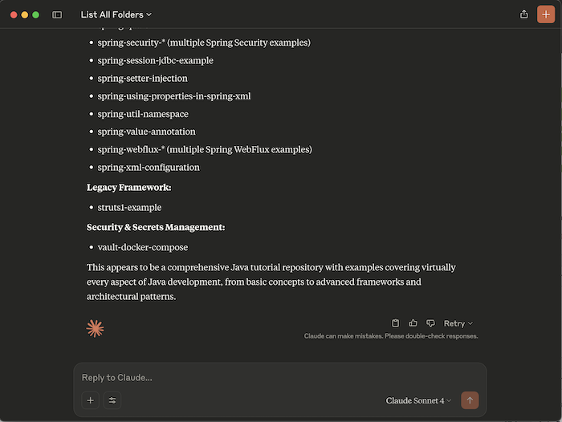Click the share chat icon

coord(524,14)
